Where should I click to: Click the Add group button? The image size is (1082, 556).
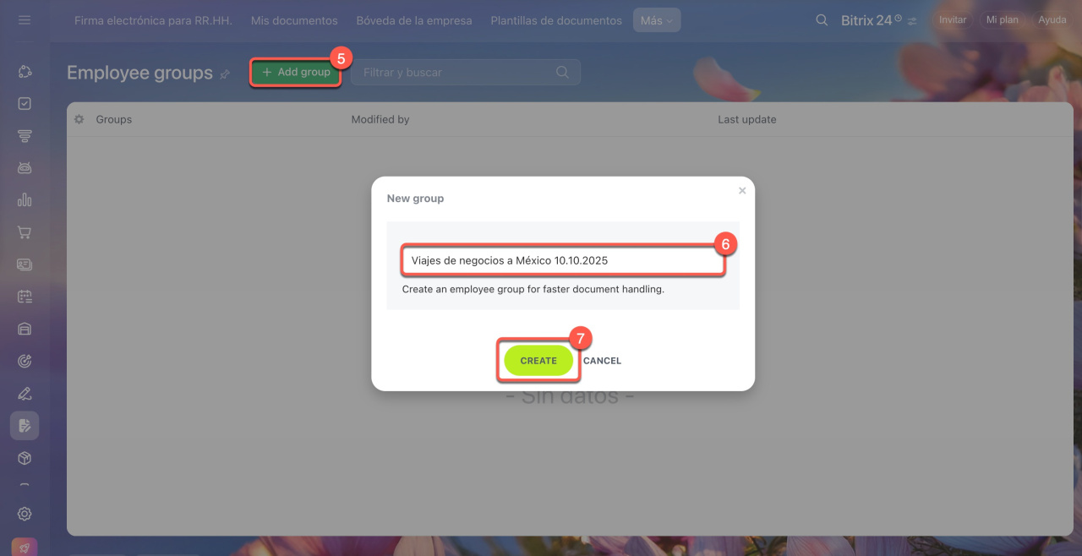[x=296, y=72]
